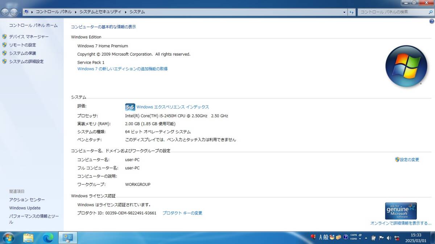Select the 2.00 GB RAM value
The height and width of the screenshot is (244, 435).
click(x=133, y=124)
